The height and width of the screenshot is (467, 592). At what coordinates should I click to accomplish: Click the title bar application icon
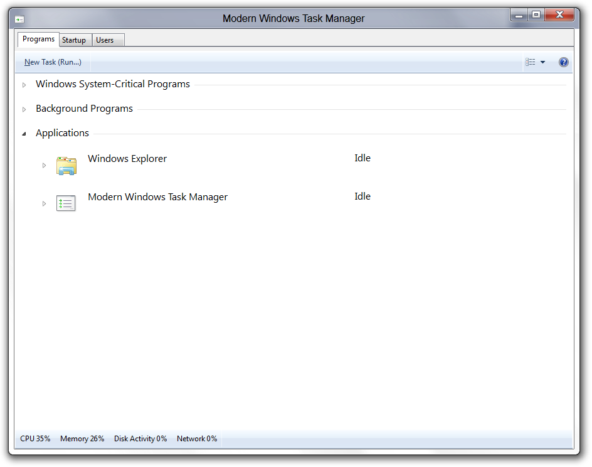click(19, 19)
